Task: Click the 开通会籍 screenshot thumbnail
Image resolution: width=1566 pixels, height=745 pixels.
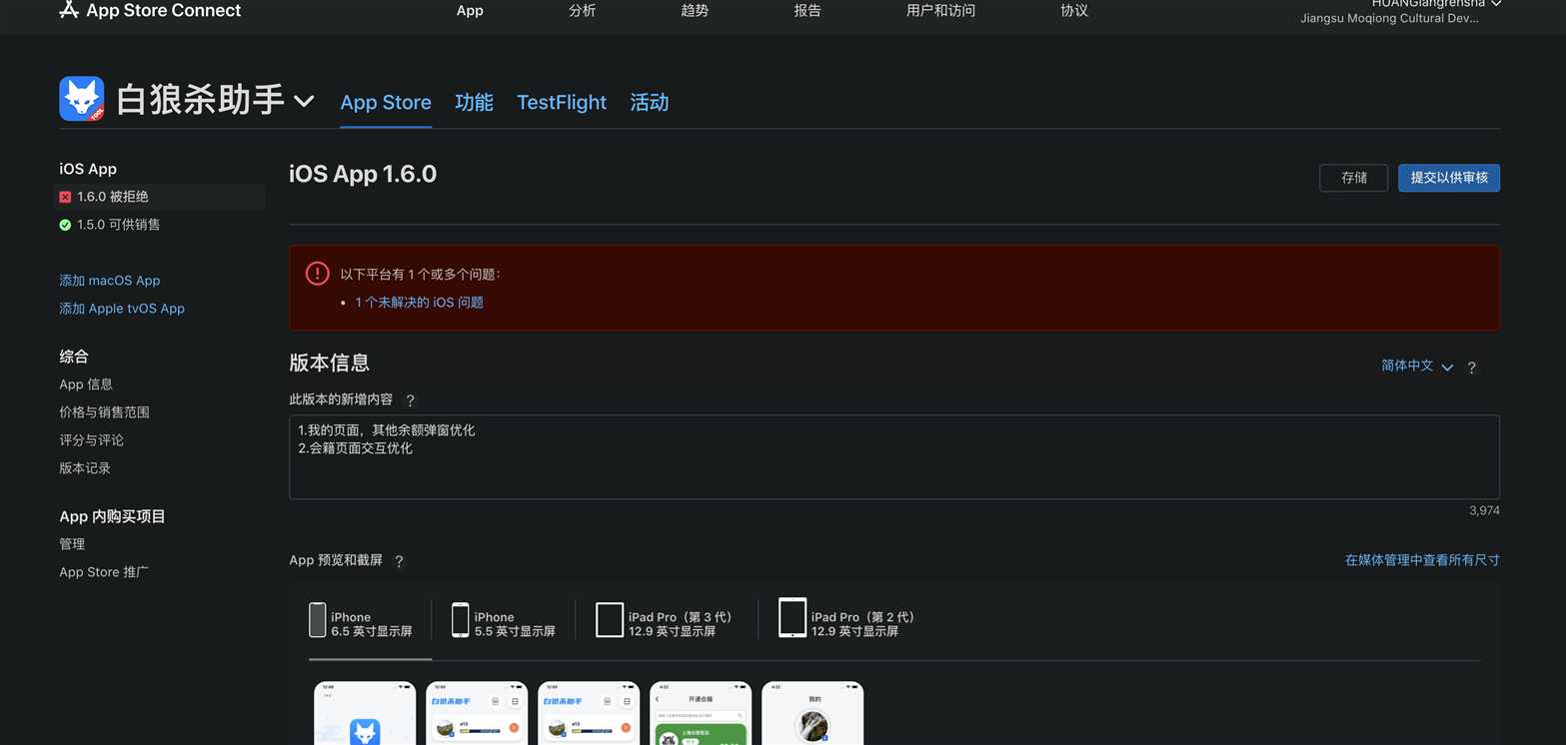Action: [x=701, y=713]
